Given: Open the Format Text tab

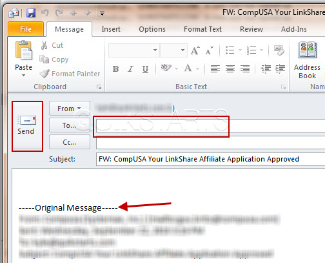Looking at the screenshot, I should (202, 29).
